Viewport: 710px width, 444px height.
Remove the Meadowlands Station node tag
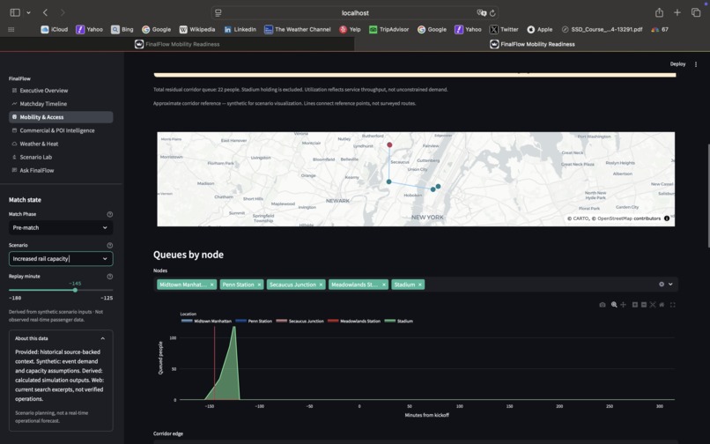(x=383, y=285)
